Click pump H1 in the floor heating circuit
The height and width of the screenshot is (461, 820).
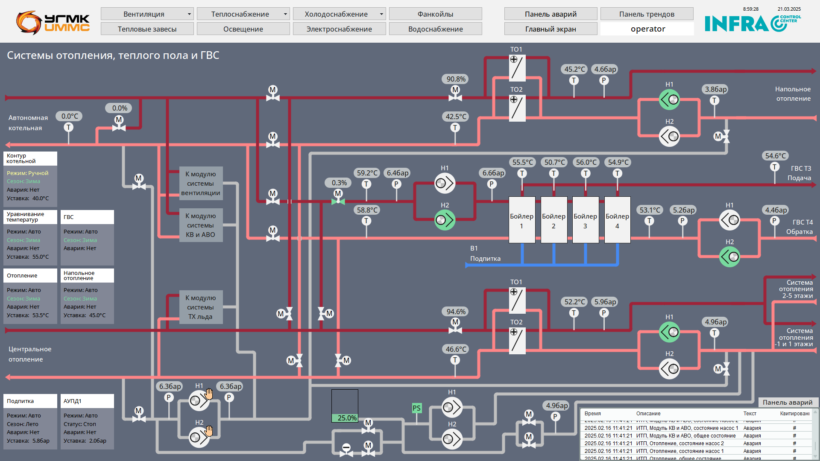click(x=669, y=100)
